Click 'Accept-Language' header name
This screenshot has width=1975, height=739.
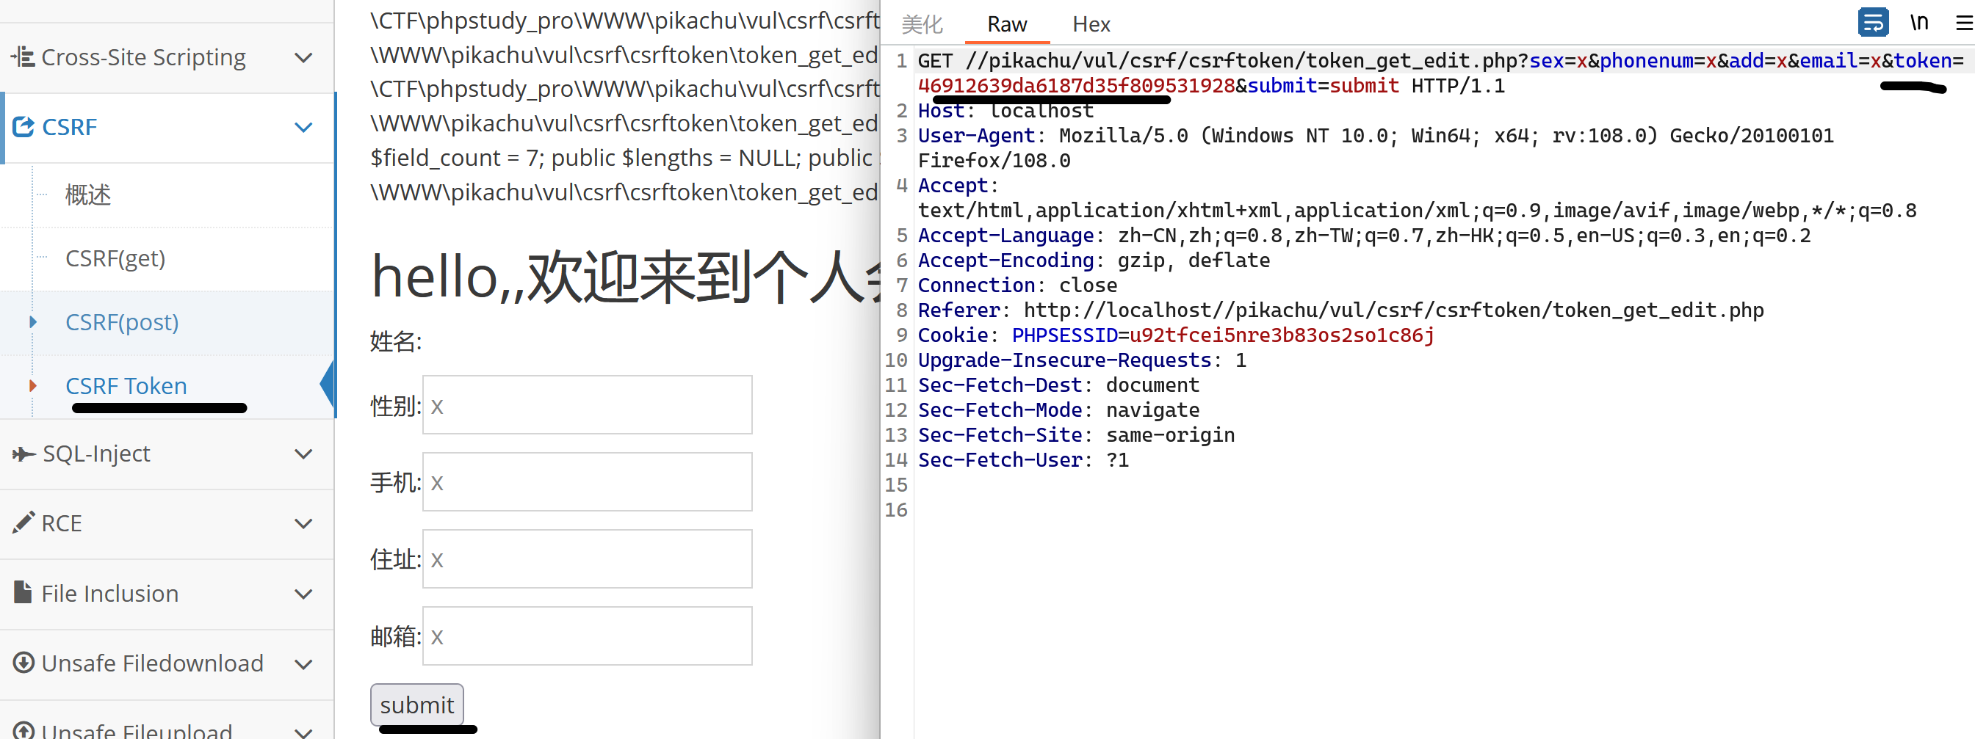tap(1005, 236)
